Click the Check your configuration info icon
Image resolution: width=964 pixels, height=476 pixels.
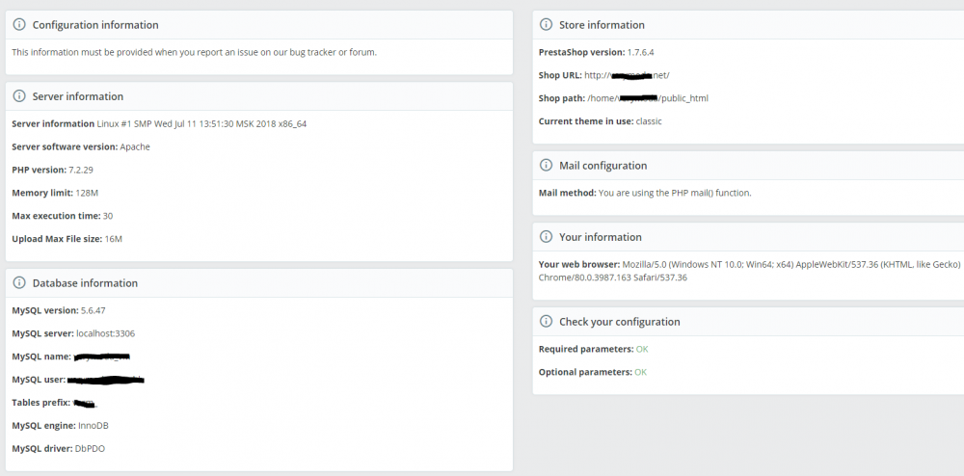[x=547, y=322]
